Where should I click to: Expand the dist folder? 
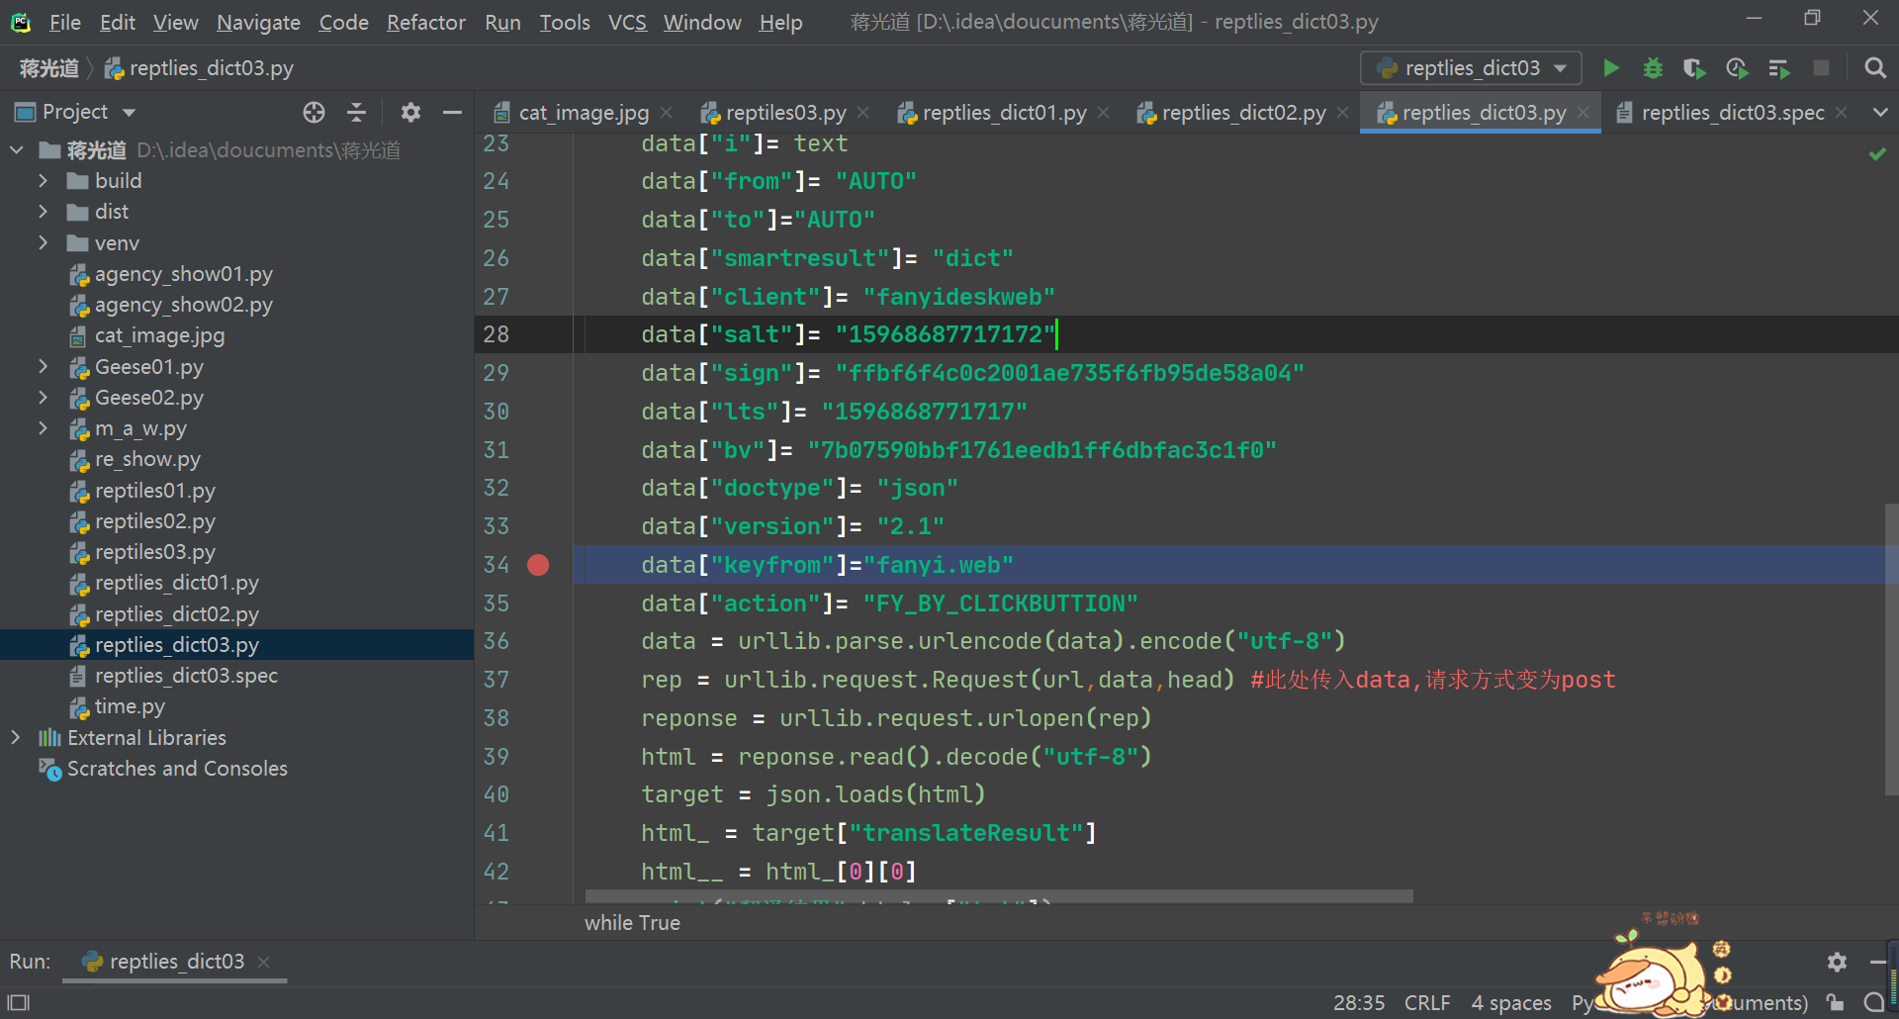[x=43, y=212]
